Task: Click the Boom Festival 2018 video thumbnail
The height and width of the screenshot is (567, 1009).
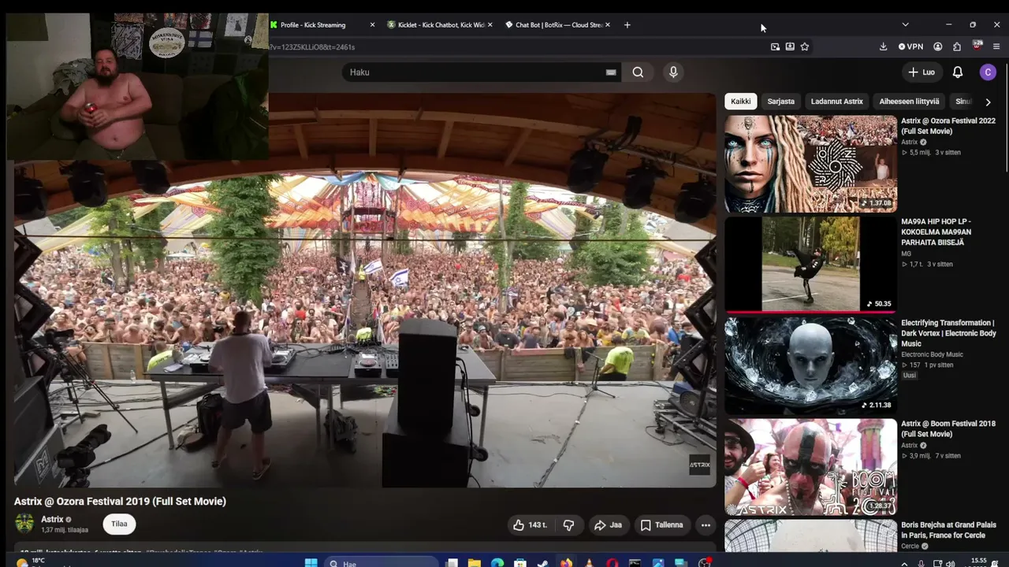Action: pyautogui.click(x=811, y=467)
